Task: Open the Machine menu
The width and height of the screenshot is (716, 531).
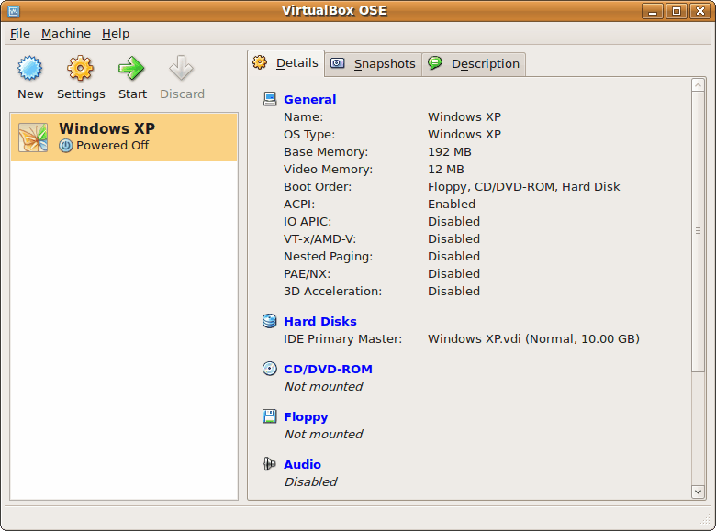Action: point(66,34)
